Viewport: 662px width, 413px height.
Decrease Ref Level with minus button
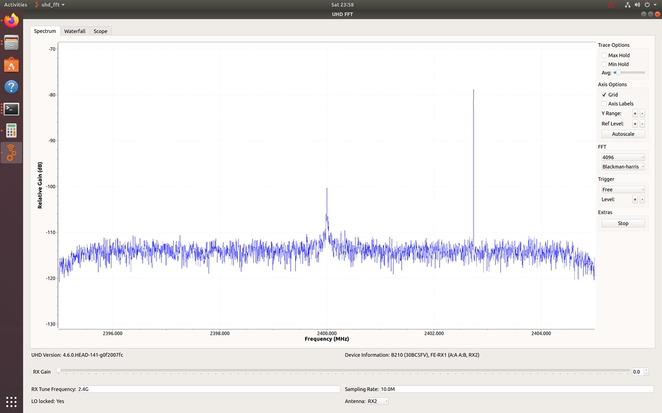click(x=642, y=124)
